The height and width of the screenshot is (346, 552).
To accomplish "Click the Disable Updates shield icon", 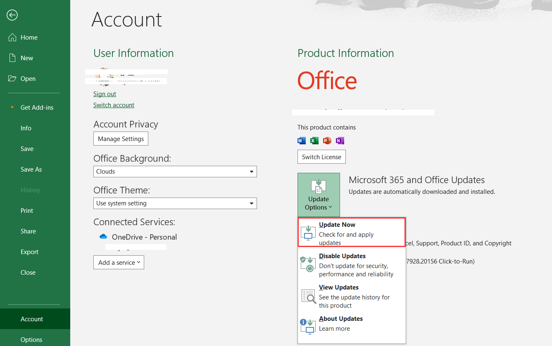I will 308,264.
